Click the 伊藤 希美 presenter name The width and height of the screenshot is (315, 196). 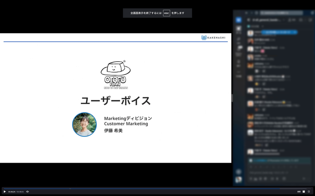click(113, 131)
